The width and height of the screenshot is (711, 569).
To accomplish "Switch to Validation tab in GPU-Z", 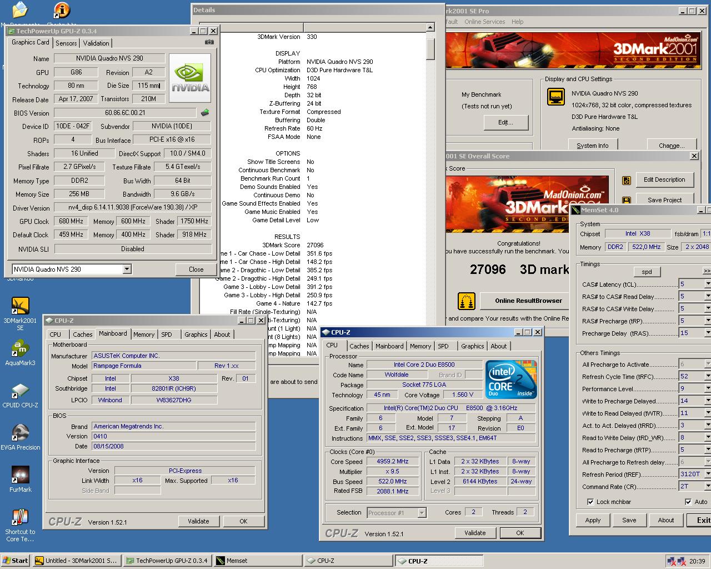I will [x=96, y=43].
